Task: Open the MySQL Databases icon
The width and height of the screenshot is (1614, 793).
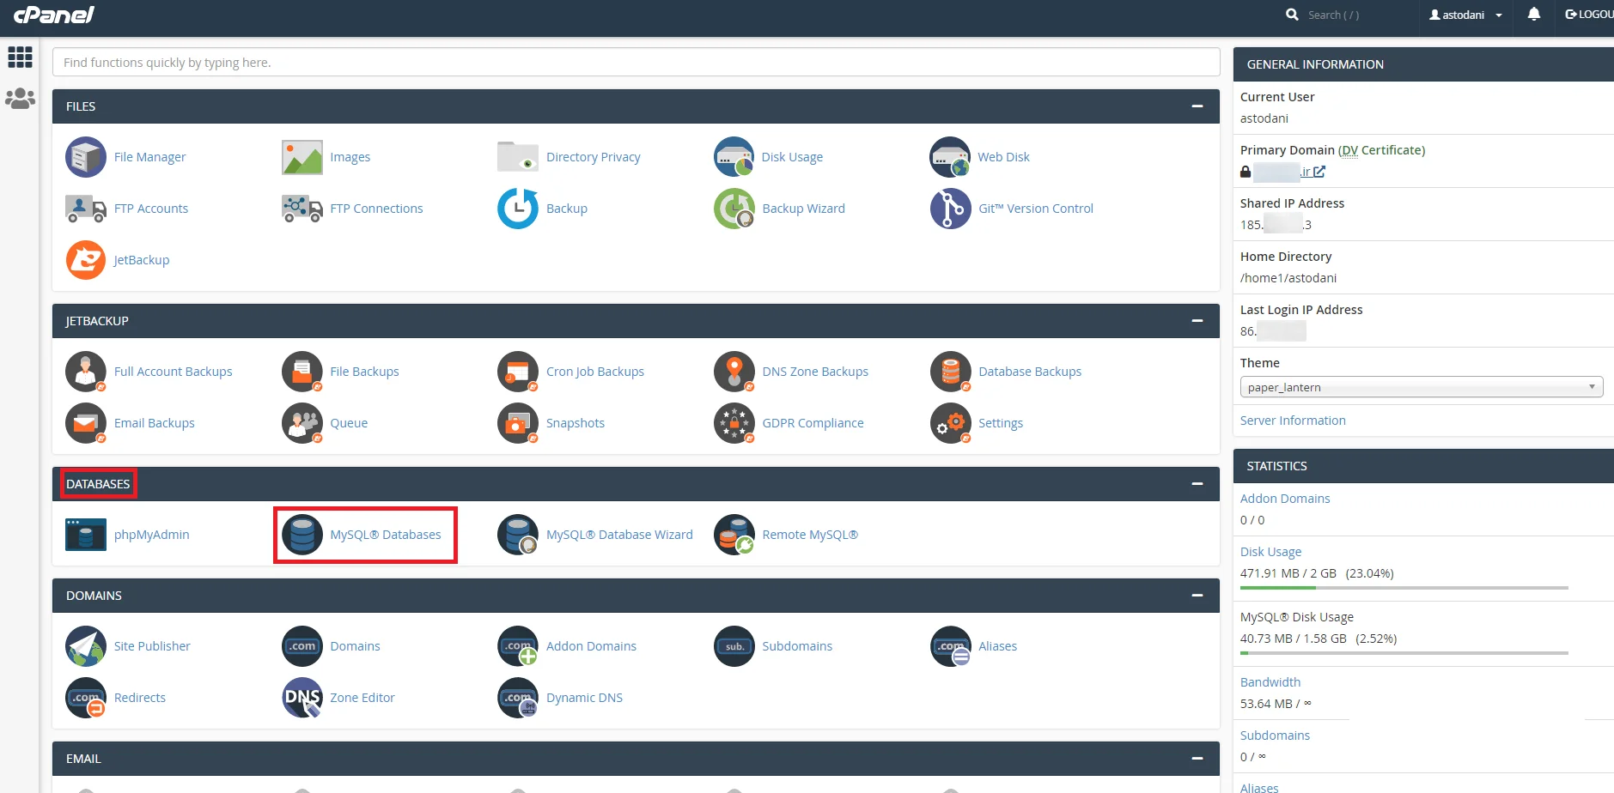Action: [x=302, y=535]
